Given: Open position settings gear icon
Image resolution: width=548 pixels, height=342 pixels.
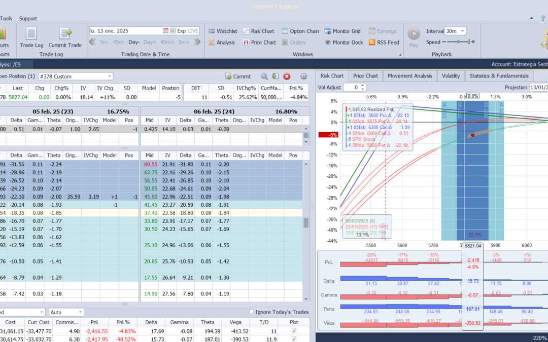Looking at the screenshot, I should 304,77.
